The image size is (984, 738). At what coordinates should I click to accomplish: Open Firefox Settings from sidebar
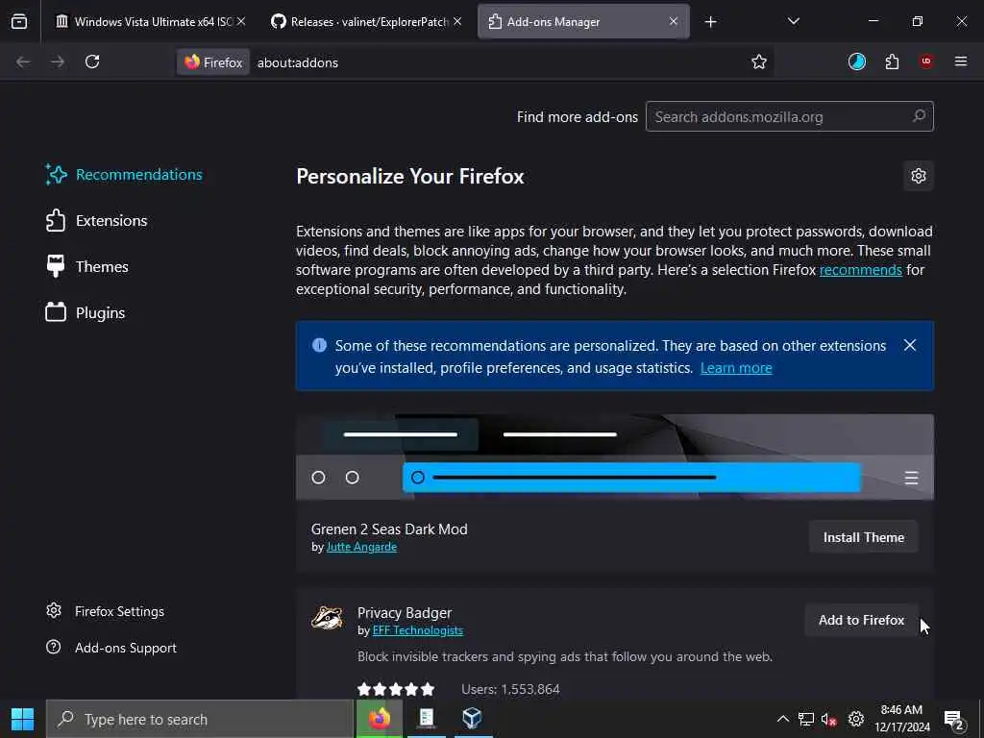(x=105, y=611)
